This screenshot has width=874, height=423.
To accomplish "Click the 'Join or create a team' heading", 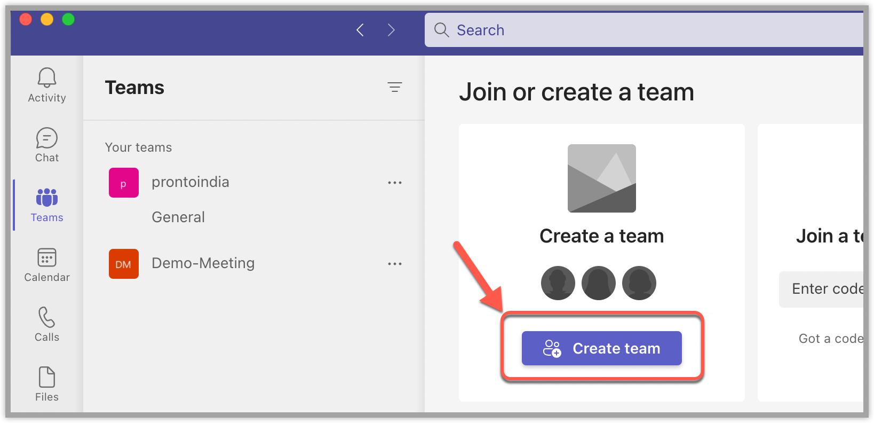I will pyautogui.click(x=577, y=92).
